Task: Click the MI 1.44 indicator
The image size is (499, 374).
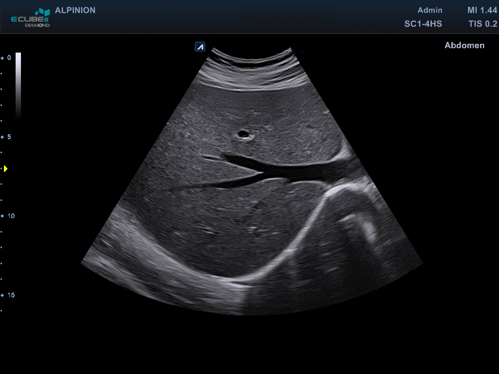Action: 482,10
